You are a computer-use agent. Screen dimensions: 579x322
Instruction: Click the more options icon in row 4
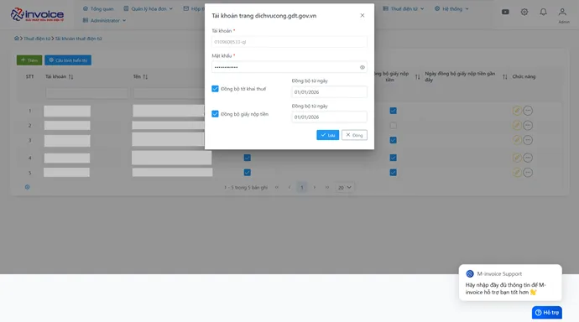tap(528, 158)
